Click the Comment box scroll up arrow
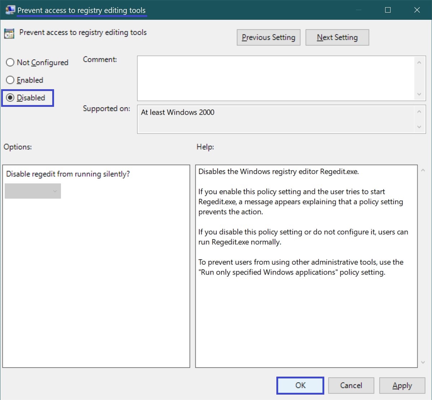 [x=419, y=63]
